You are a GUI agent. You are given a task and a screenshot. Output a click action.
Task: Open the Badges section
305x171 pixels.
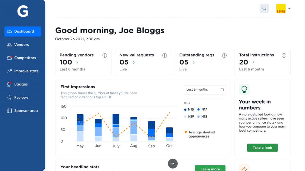click(x=21, y=84)
